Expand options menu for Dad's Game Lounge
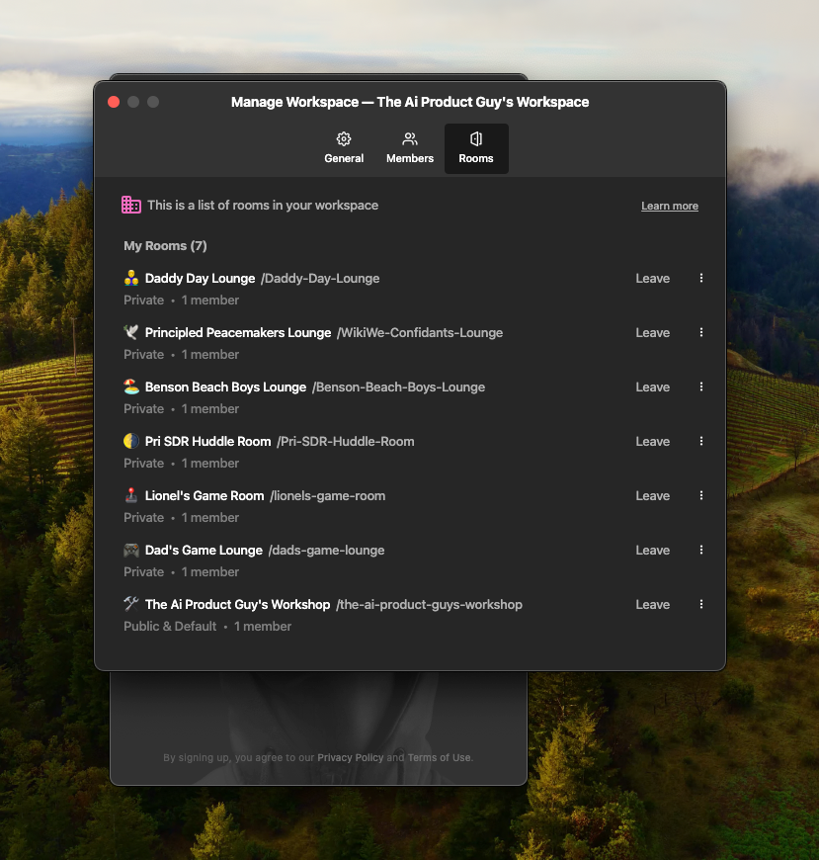819x860 pixels. tap(701, 551)
